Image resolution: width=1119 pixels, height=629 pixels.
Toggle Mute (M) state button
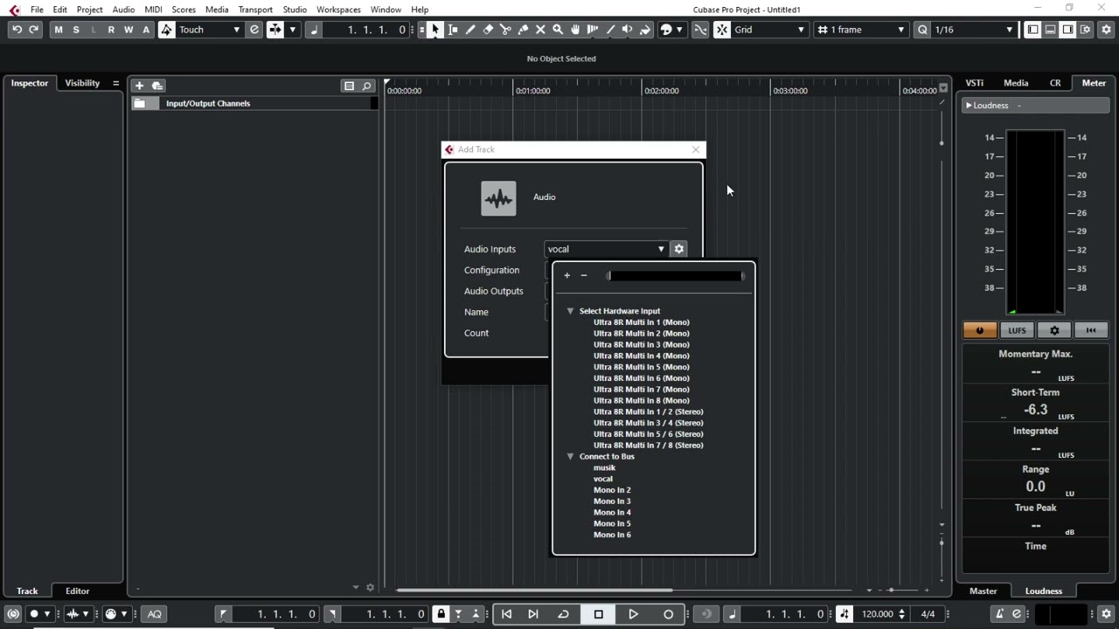click(x=59, y=30)
